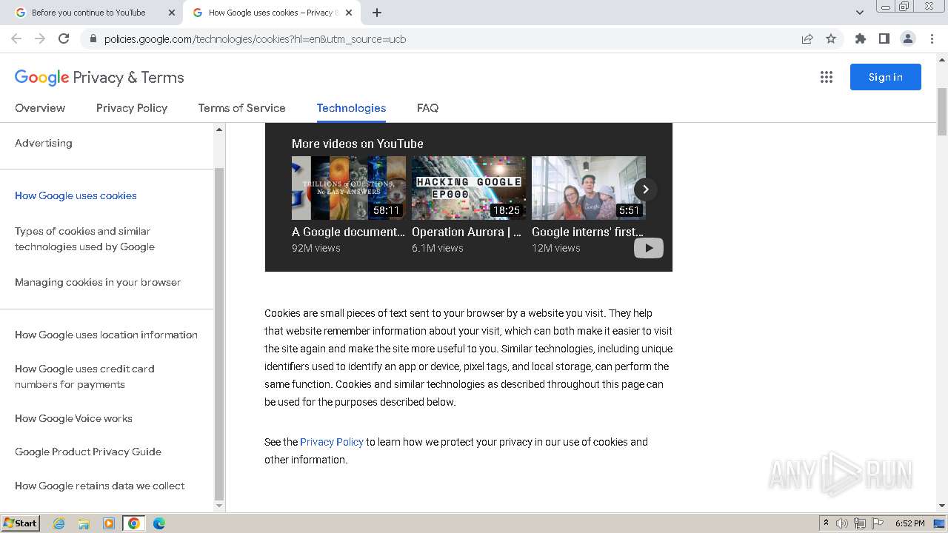
Task: Open 'Types of cookies and similar technologies'
Action: pyautogui.click(x=84, y=239)
